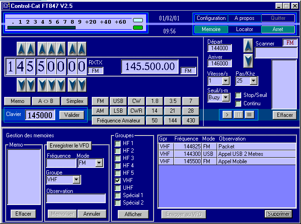Open the Seuil/s-m dropdown showing Buzy
Viewport: 301px width, 224px height.
(x=226, y=97)
